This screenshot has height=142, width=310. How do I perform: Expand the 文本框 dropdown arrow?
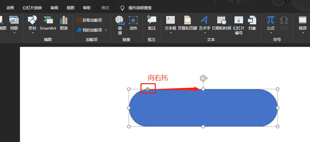[171, 33]
